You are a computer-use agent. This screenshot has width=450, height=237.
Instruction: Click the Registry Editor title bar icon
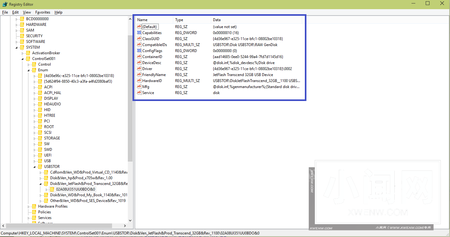click(5, 4)
